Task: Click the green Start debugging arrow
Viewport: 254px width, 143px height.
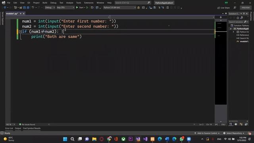Action: [77, 8]
